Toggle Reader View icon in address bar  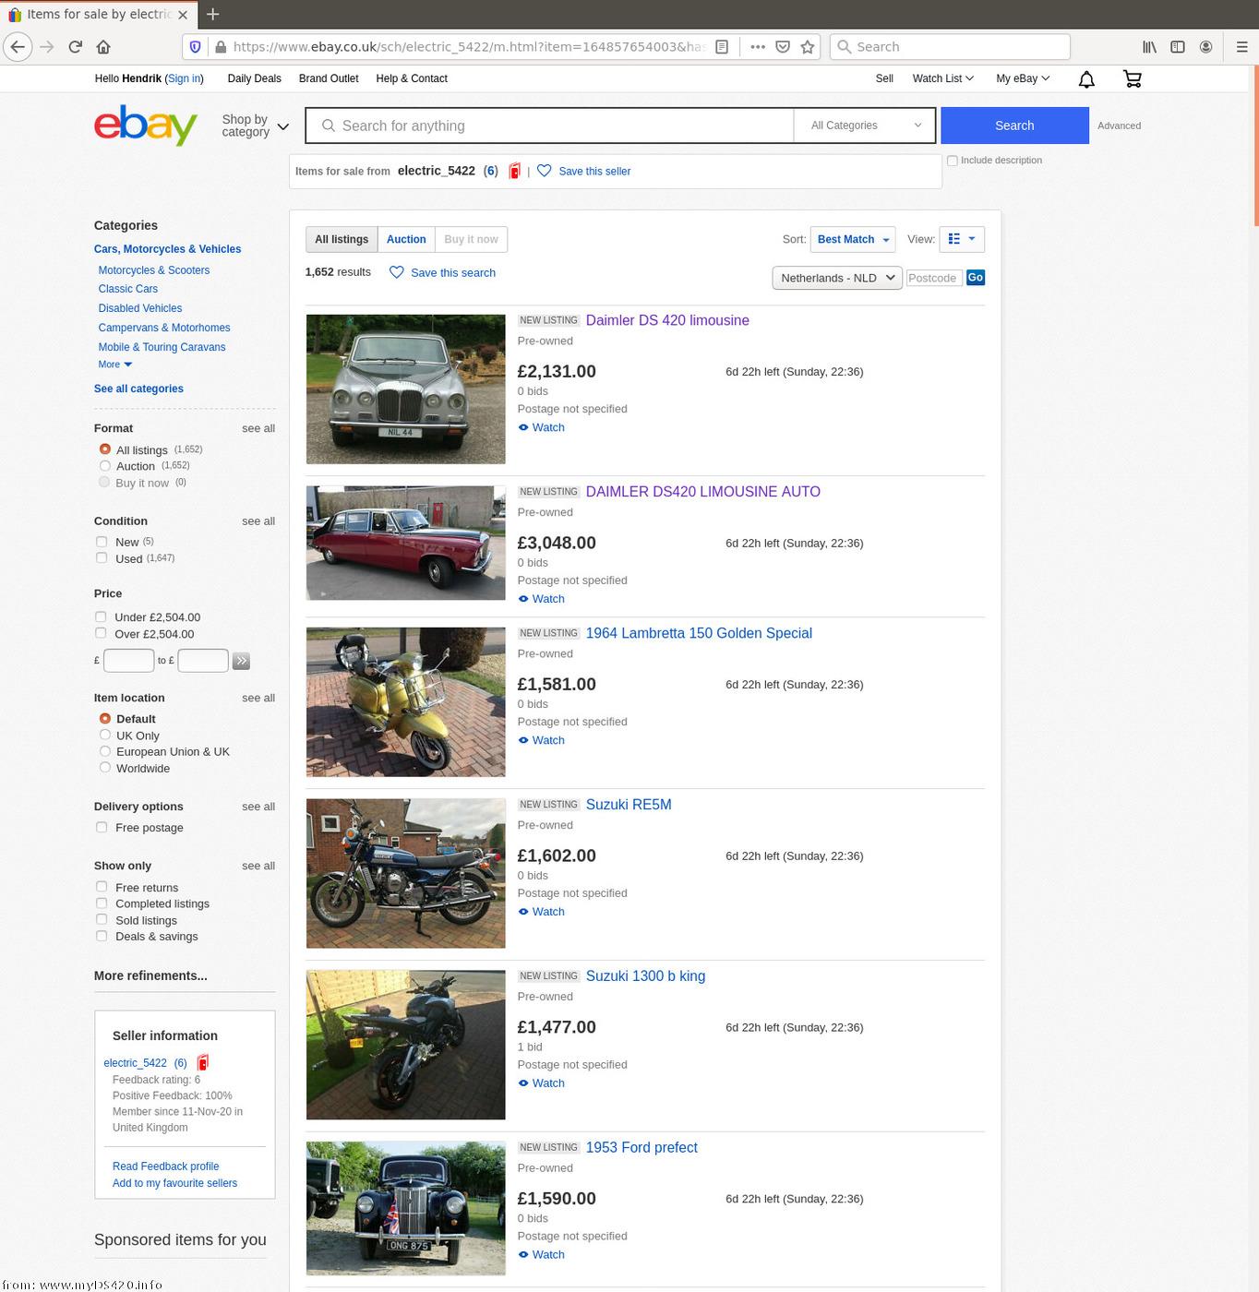point(723,47)
